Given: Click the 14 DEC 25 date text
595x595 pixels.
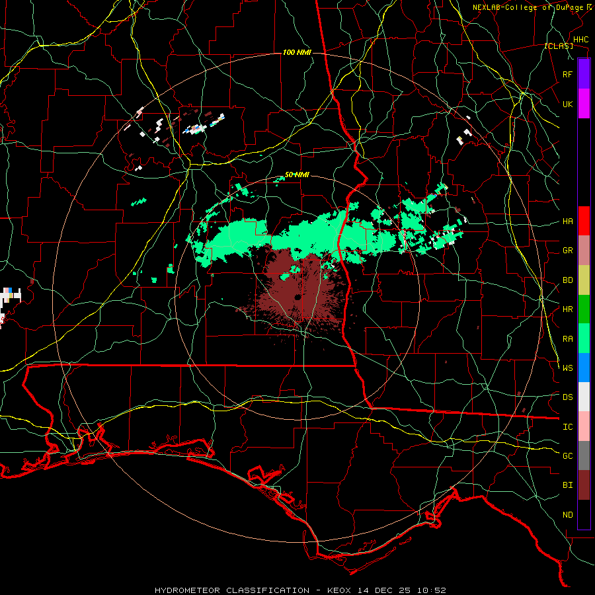Looking at the screenshot, I should 384,590.
